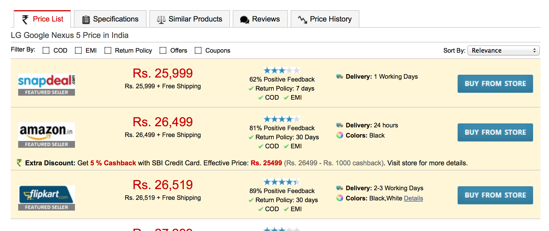The image size is (549, 231).
Task: Click Snapdeal Return Policy: 7 days
Action: point(285,88)
